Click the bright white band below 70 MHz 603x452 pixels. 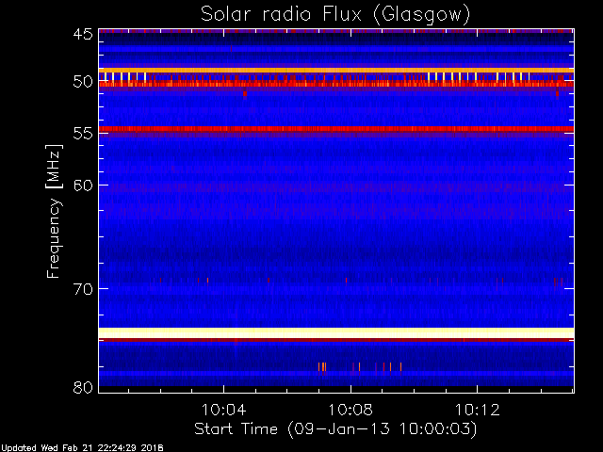click(x=336, y=332)
